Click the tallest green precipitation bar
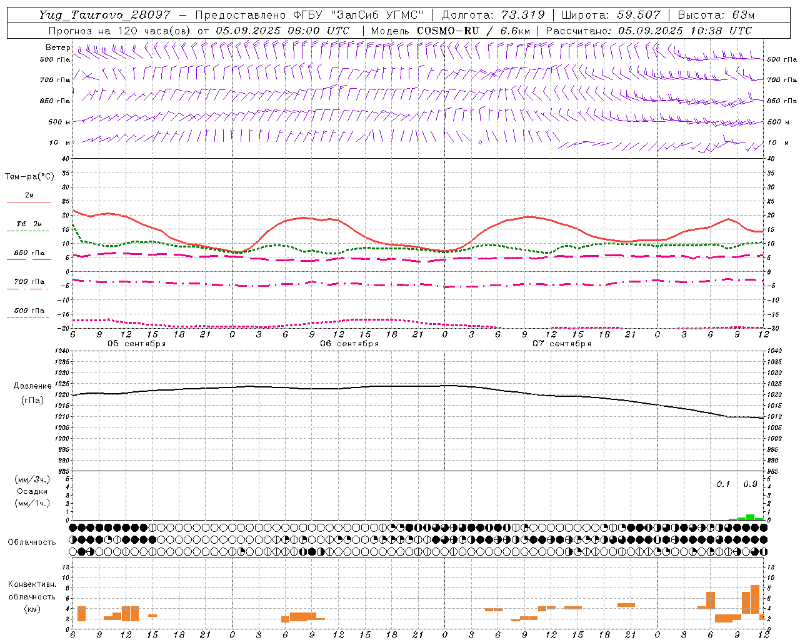 pos(750,517)
